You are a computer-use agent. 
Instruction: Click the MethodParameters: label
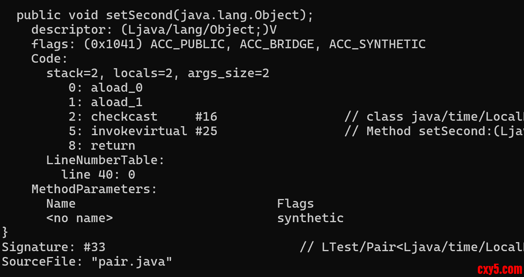(x=94, y=189)
